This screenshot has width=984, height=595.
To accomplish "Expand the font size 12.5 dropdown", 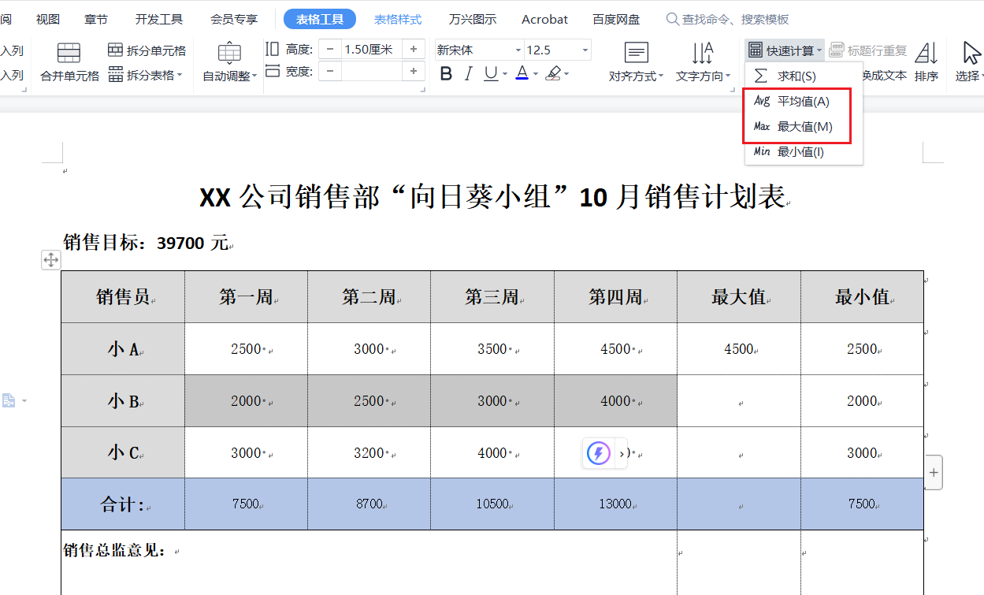I will tap(585, 50).
